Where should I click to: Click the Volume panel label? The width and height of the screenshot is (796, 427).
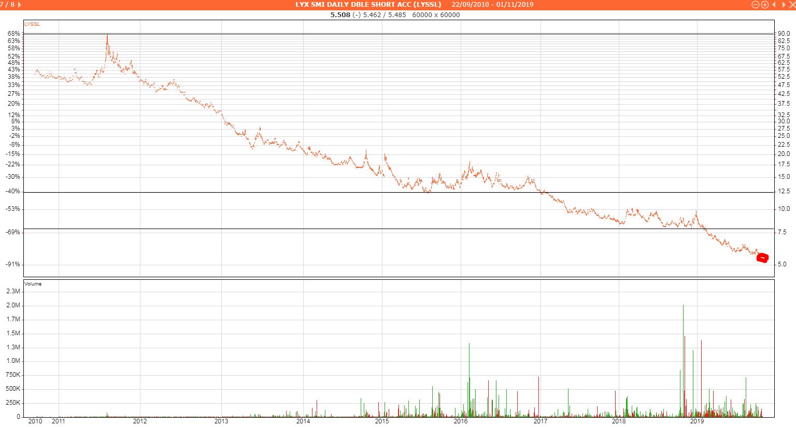click(x=33, y=284)
